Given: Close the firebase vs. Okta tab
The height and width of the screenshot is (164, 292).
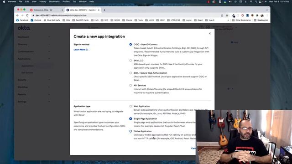Looking at the screenshot, I should (62, 10).
